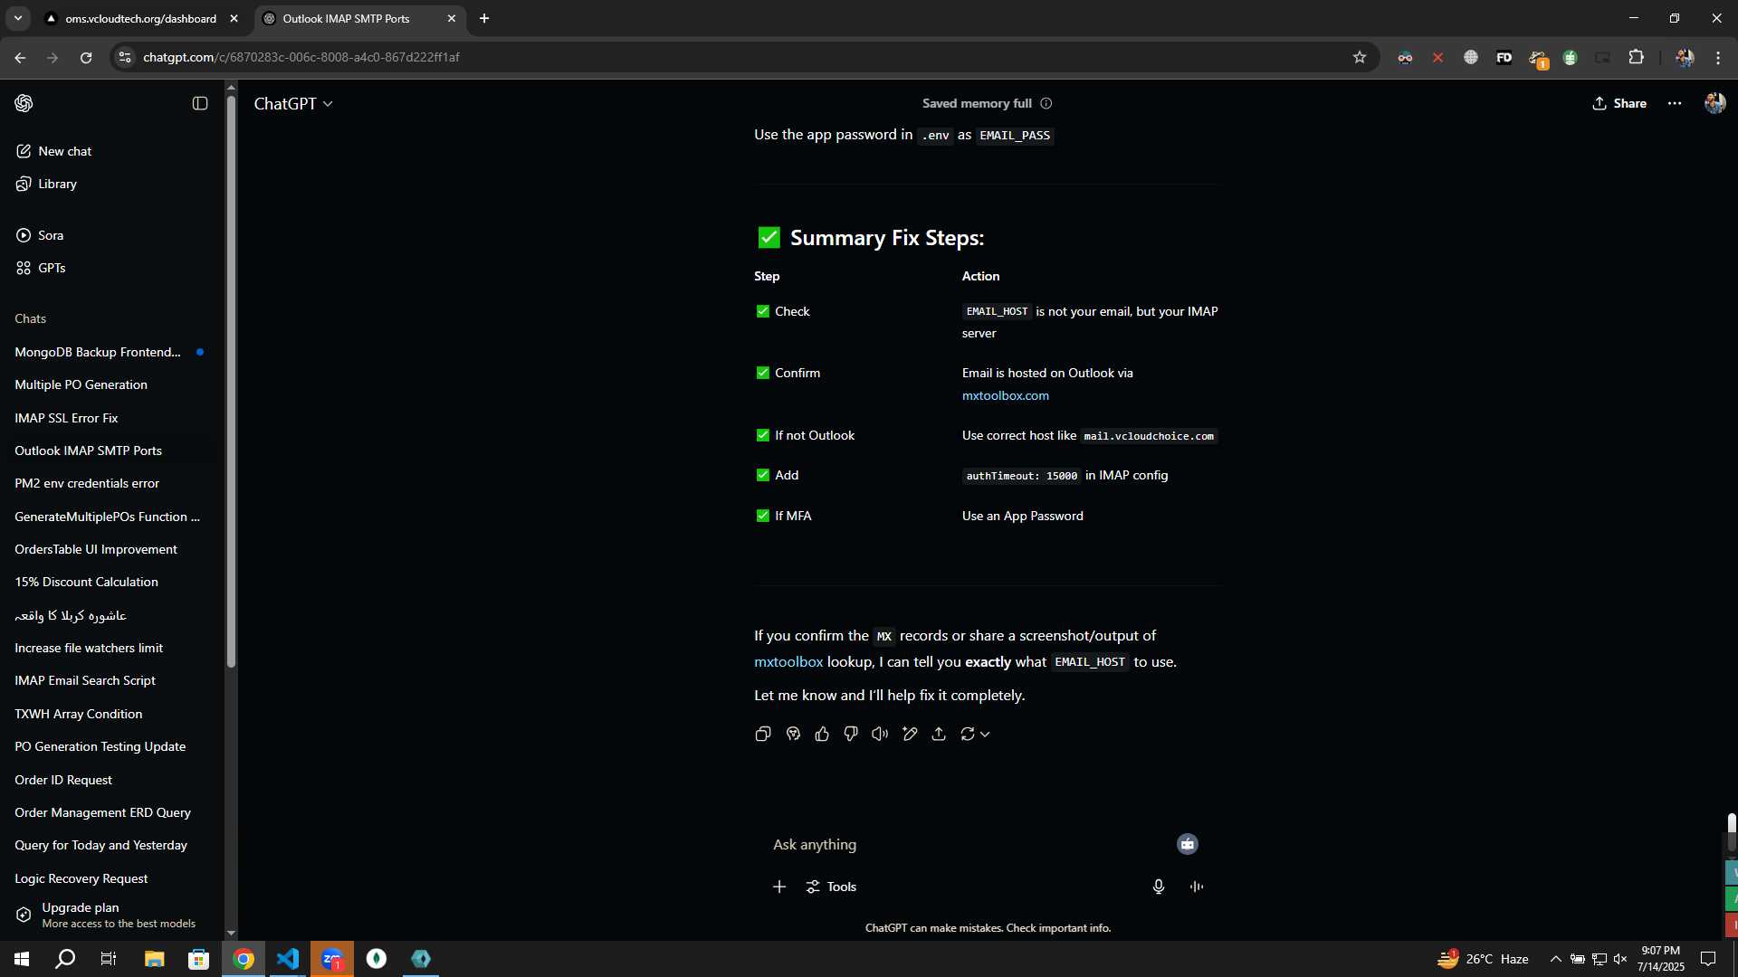The image size is (1738, 977).
Task: Reload the page
Action: pos(86,57)
